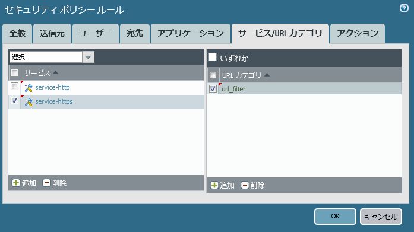Toggle the select-all checkbox in the サービス header
This screenshot has width=414, height=232.
[x=14, y=72]
